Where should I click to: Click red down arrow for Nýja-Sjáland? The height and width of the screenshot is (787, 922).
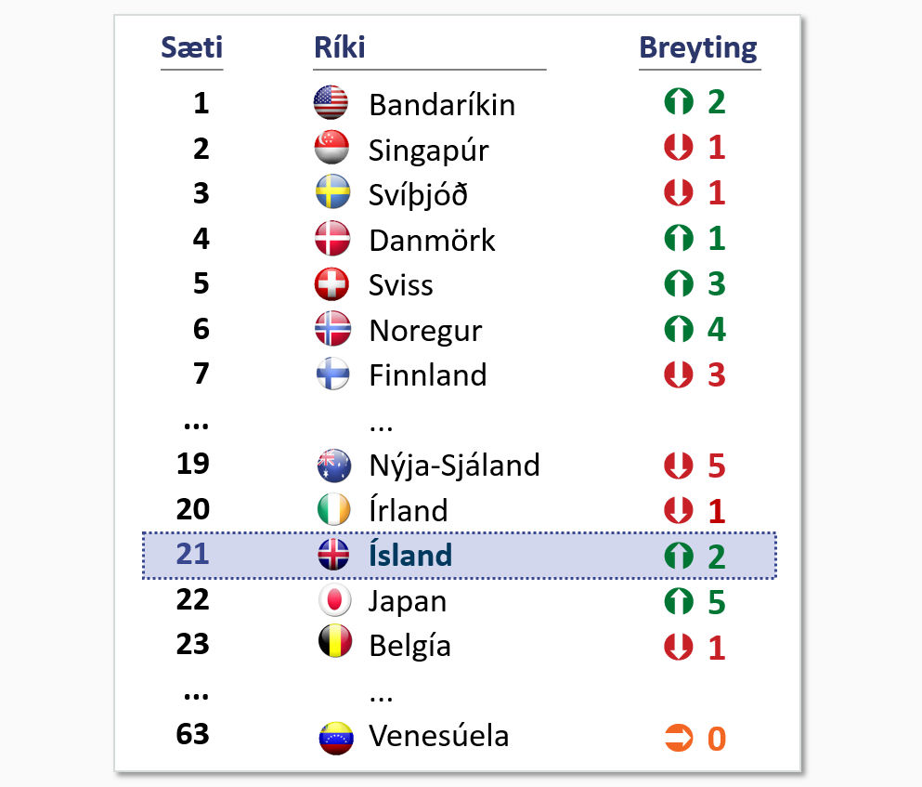[679, 466]
